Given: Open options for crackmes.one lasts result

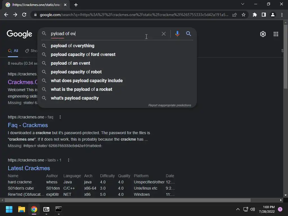Looking at the screenshot, I should pos(69,160).
